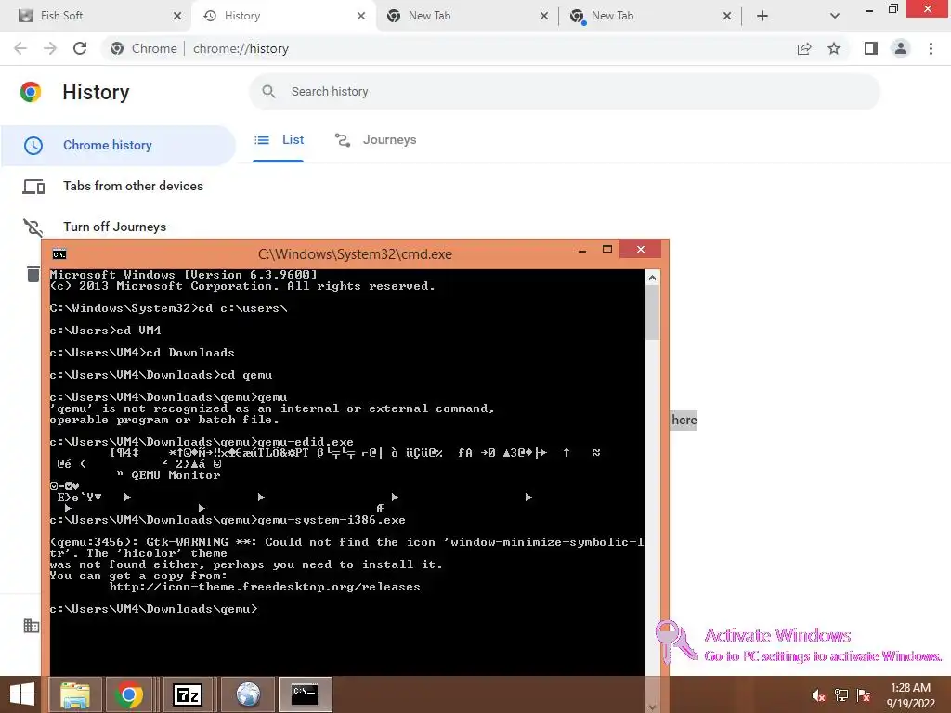
Task: Click the network tray icon
Action: click(841, 696)
